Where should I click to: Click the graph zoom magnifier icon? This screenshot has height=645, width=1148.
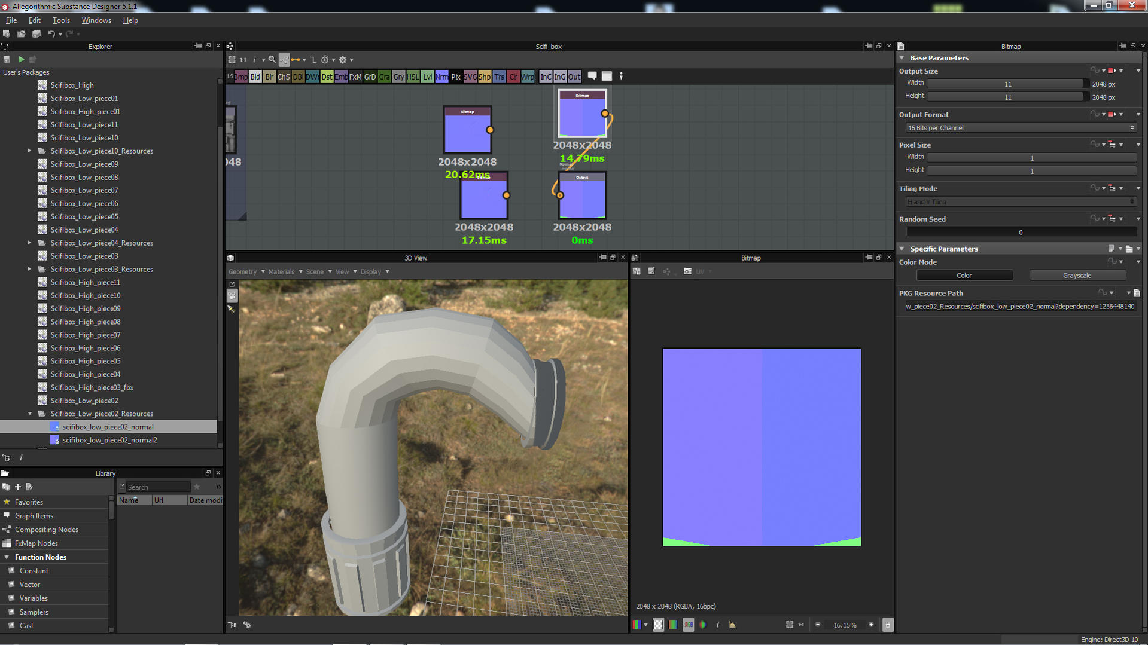click(x=272, y=60)
